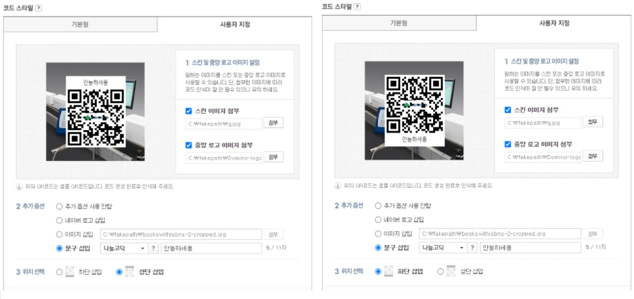Click info icon before sample QR notice, right panel
Image resolution: width=634 pixels, height=299 pixels.
point(338,186)
